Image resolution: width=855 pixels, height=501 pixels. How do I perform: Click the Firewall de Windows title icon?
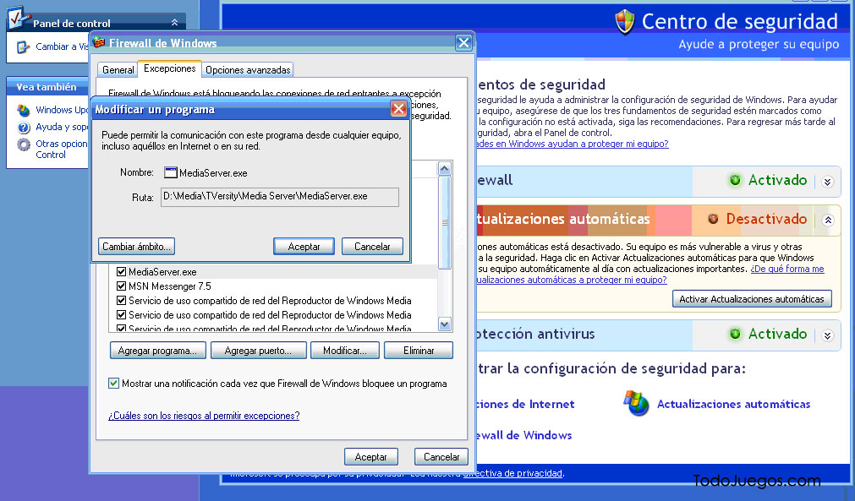coord(99,42)
